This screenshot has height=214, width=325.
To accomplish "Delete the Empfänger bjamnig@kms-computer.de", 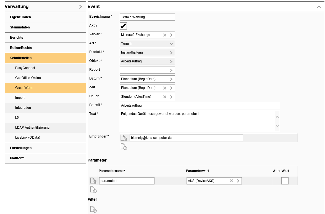I will [x=124, y=138].
